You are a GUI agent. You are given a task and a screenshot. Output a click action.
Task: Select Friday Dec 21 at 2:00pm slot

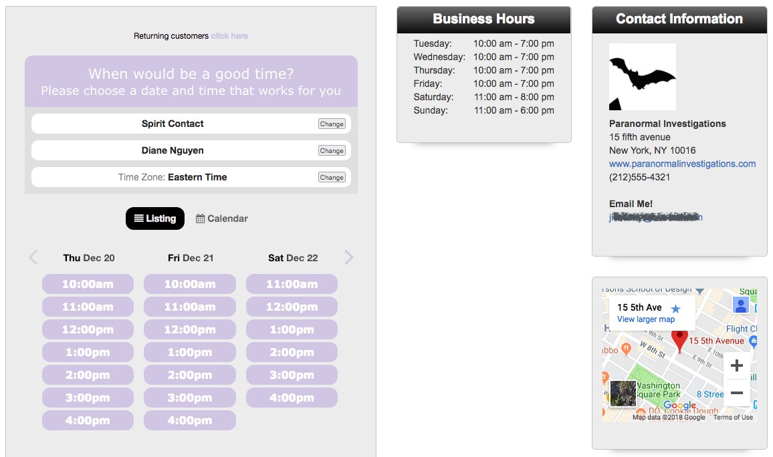190,375
